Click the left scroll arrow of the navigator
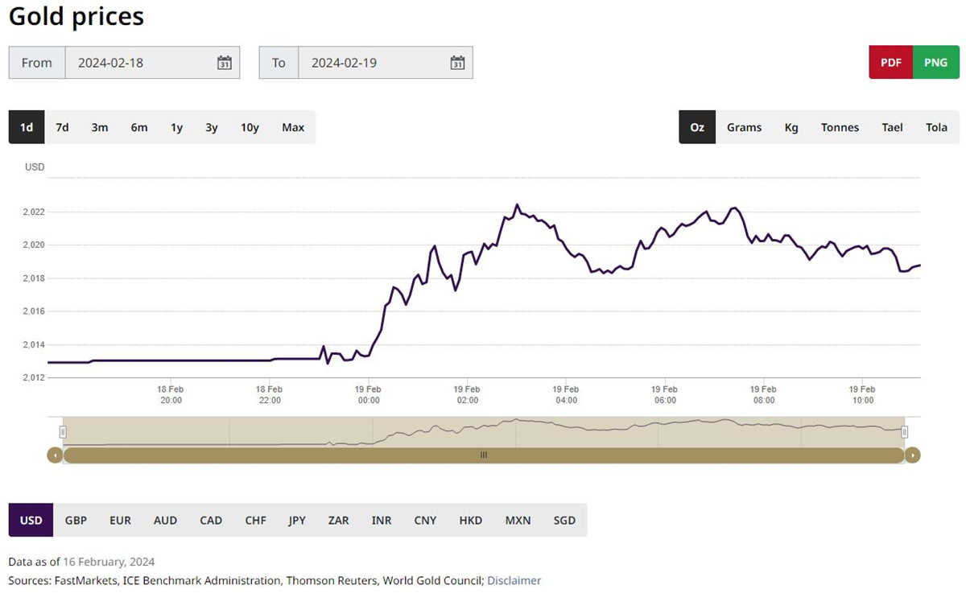The image size is (966, 593). [55, 455]
